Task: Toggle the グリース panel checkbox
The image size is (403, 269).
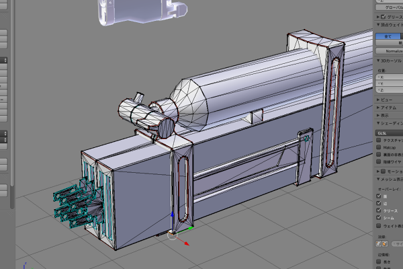Action: point(384,17)
